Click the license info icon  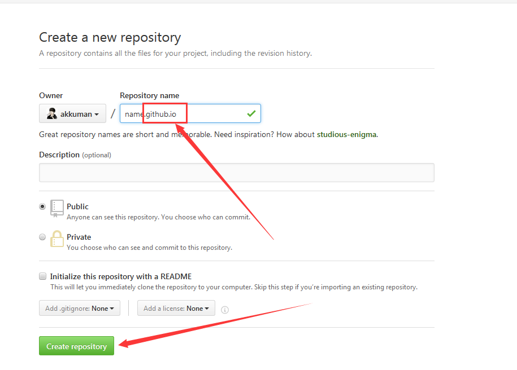(225, 310)
